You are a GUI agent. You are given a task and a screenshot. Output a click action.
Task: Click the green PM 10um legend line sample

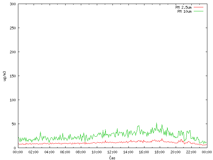pyautogui.click(x=198, y=11)
